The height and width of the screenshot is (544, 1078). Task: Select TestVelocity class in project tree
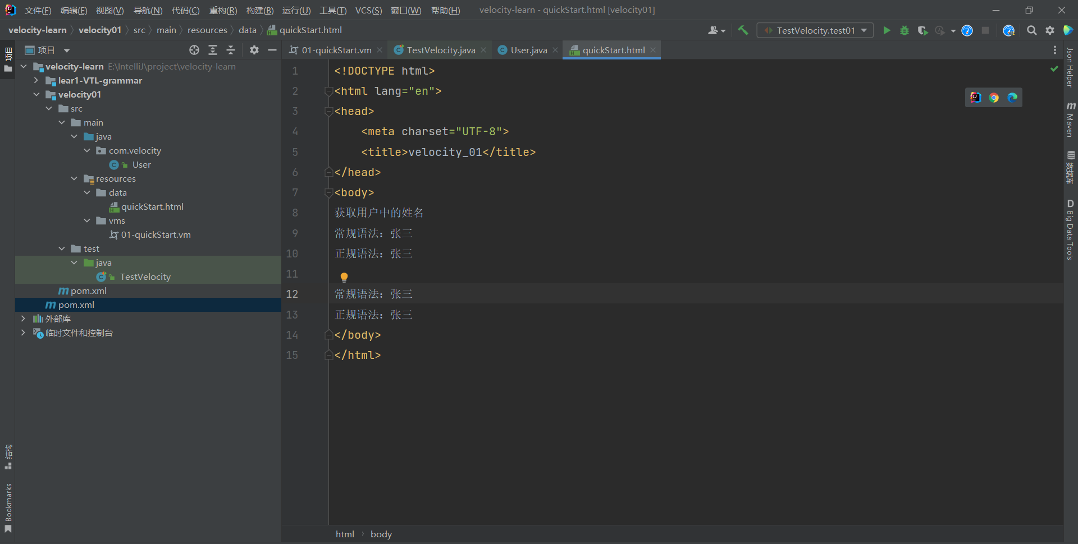click(x=145, y=276)
